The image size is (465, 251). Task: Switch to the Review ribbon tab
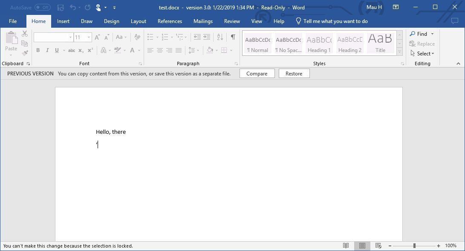click(232, 21)
